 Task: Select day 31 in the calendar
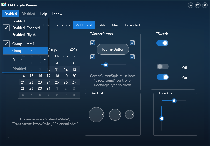point(48,89)
